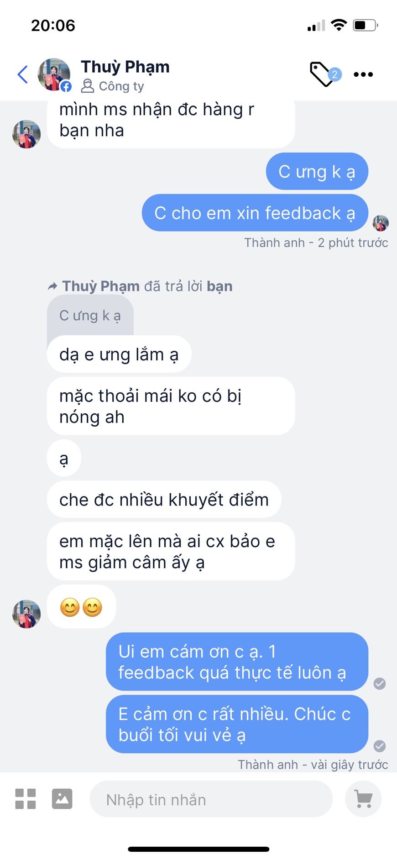Tap delivered checkmark beside 'Ui em cám ơn' message
397x860 pixels.
point(380,684)
